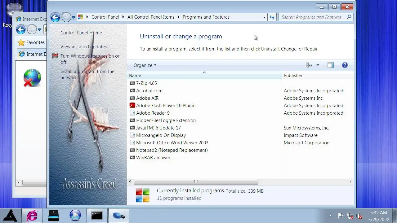Select the HiddenFilesToggle Extension icon

click(x=132, y=120)
